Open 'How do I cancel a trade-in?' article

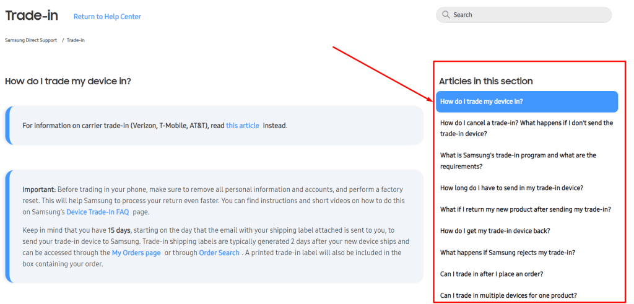coord(527,128)
